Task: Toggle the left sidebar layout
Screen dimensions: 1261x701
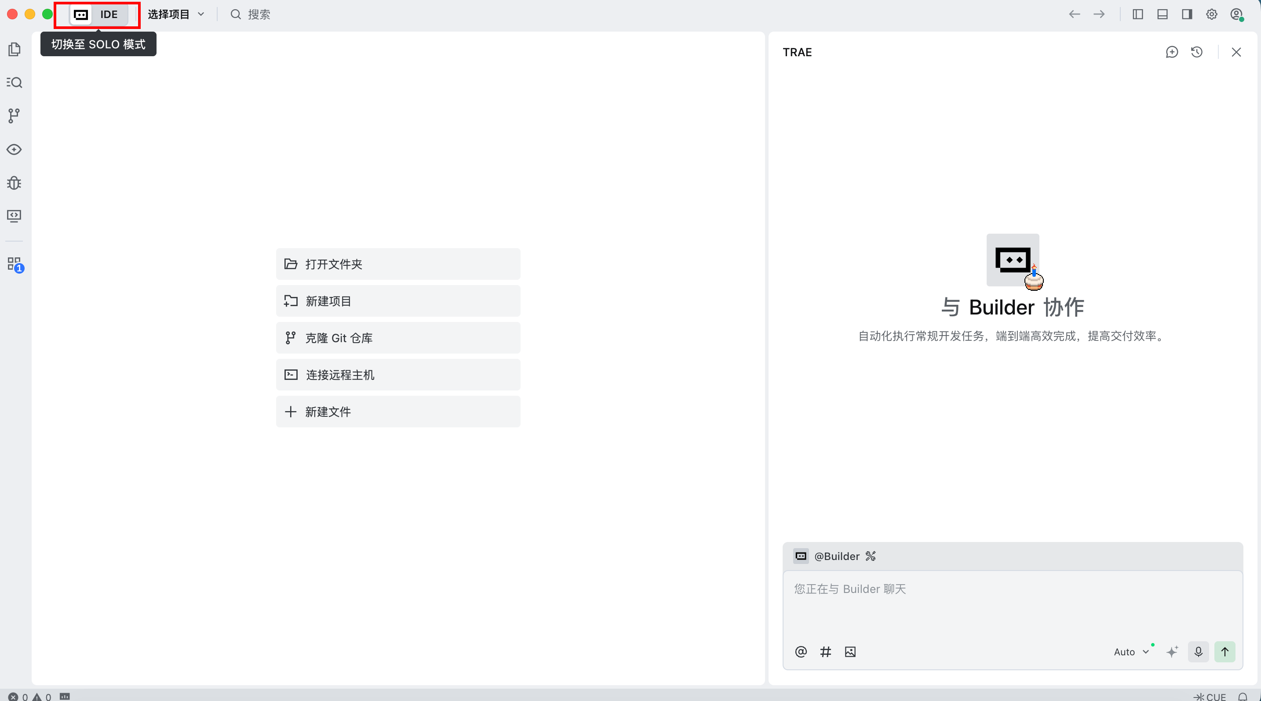Action: [x=1137, y=14]
